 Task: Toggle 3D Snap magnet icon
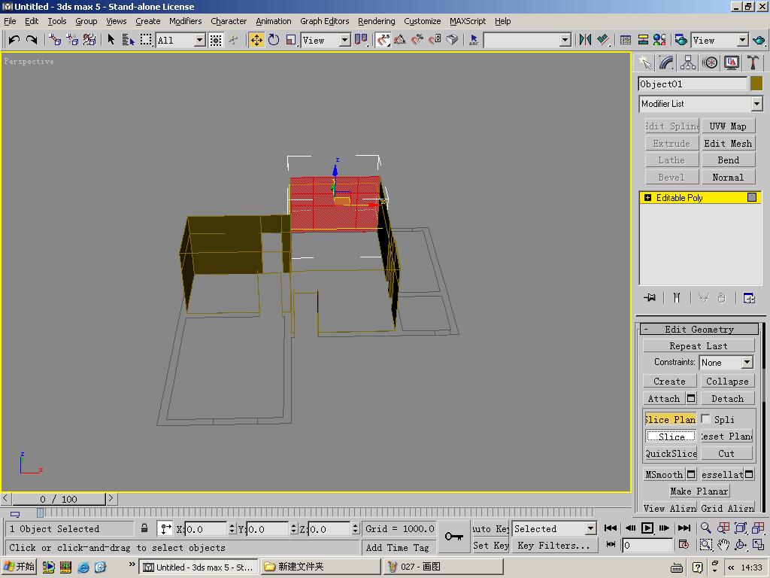pyautogui.click(x=383, y=40)
